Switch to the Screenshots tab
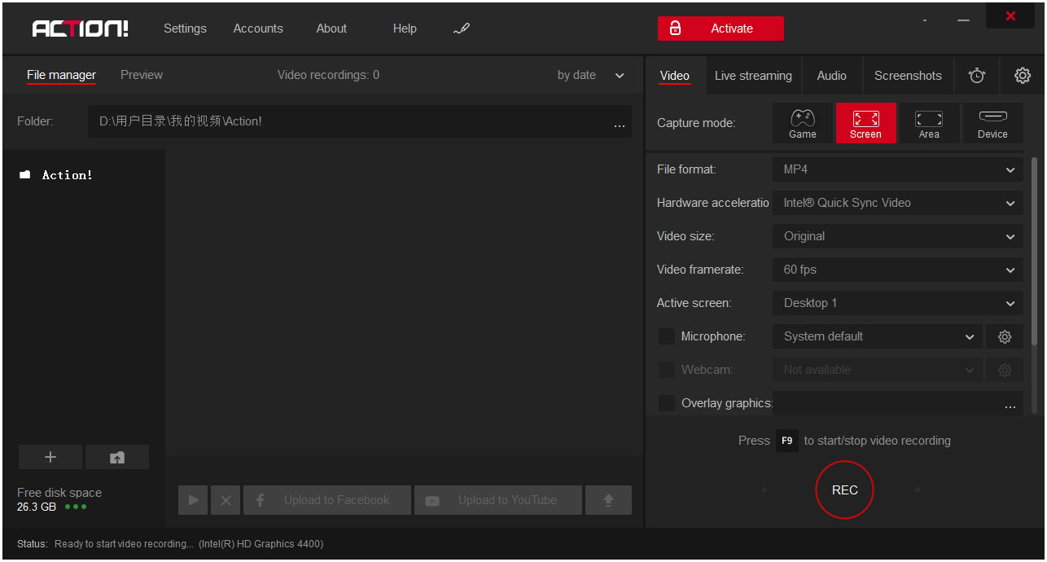 click(x=908, y=76)
